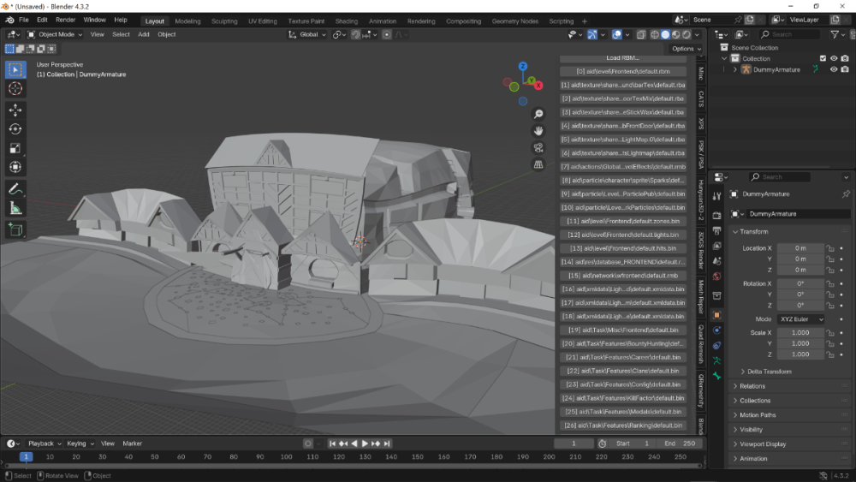Select the Move tool in the toolbar

tap(15, 110)
